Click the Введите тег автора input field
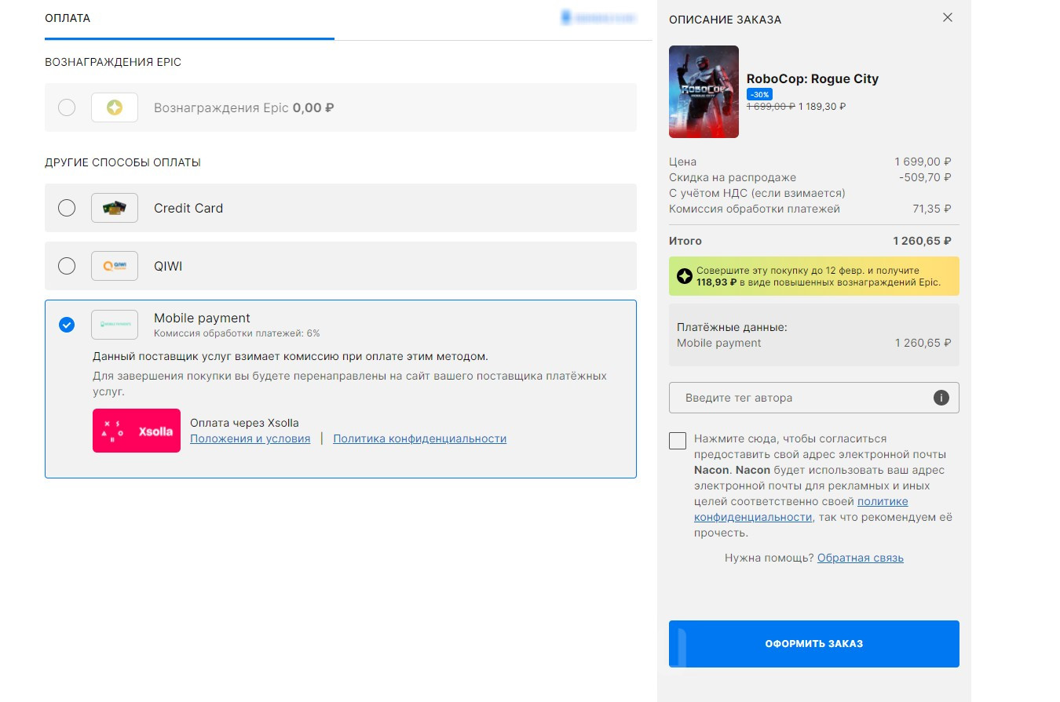This screenshot has width=1060, height=702. 814,398
